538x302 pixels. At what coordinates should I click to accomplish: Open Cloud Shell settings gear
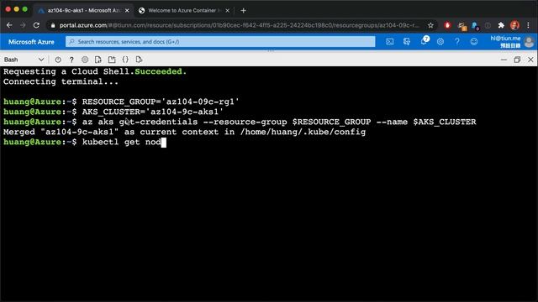tap(85, 60)
